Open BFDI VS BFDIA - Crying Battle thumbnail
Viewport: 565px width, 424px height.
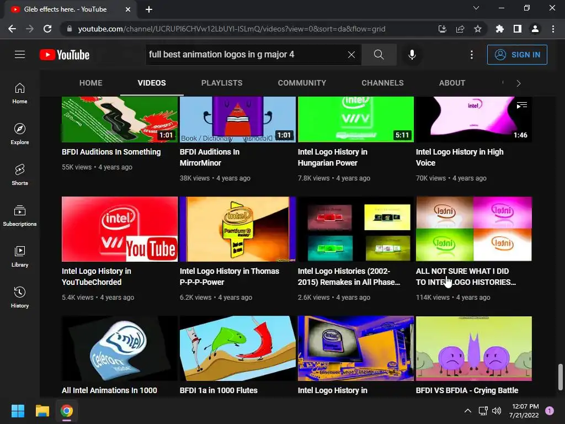click(474, 348)
